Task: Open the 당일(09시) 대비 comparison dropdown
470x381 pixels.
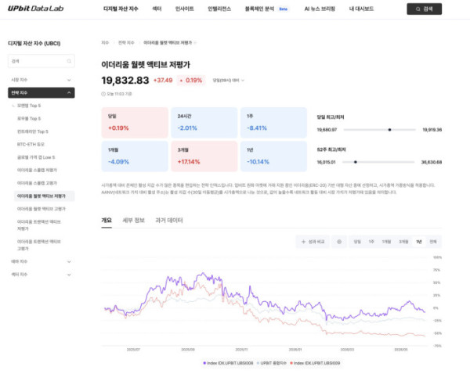Action: pos(229,81)
